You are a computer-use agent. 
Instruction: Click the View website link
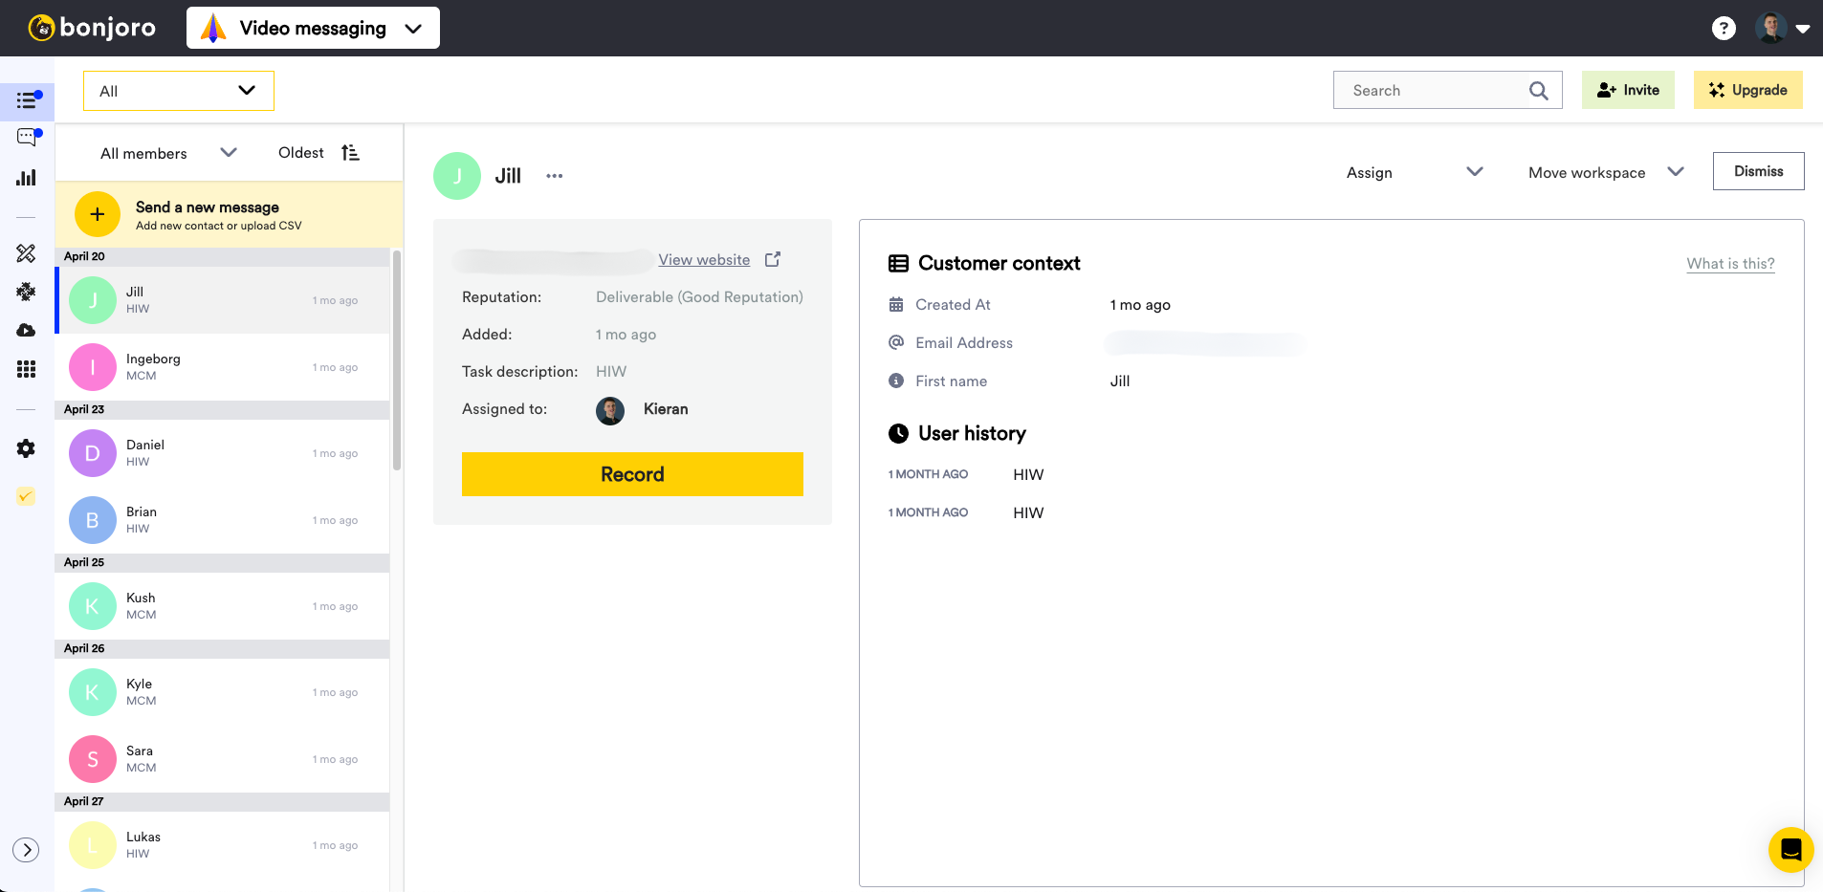[x=704, y=260]
